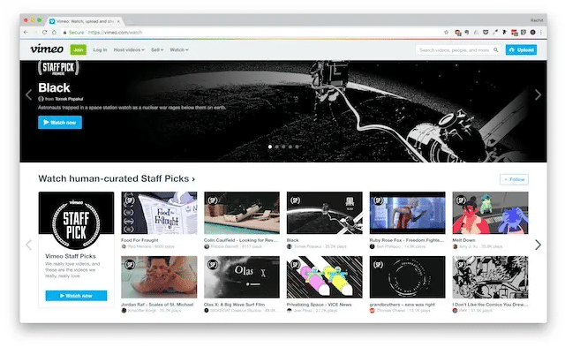Viewport: 565px width, 347px height.
Task: Open the Privatizing Space thumbnail
Action: 325,277
